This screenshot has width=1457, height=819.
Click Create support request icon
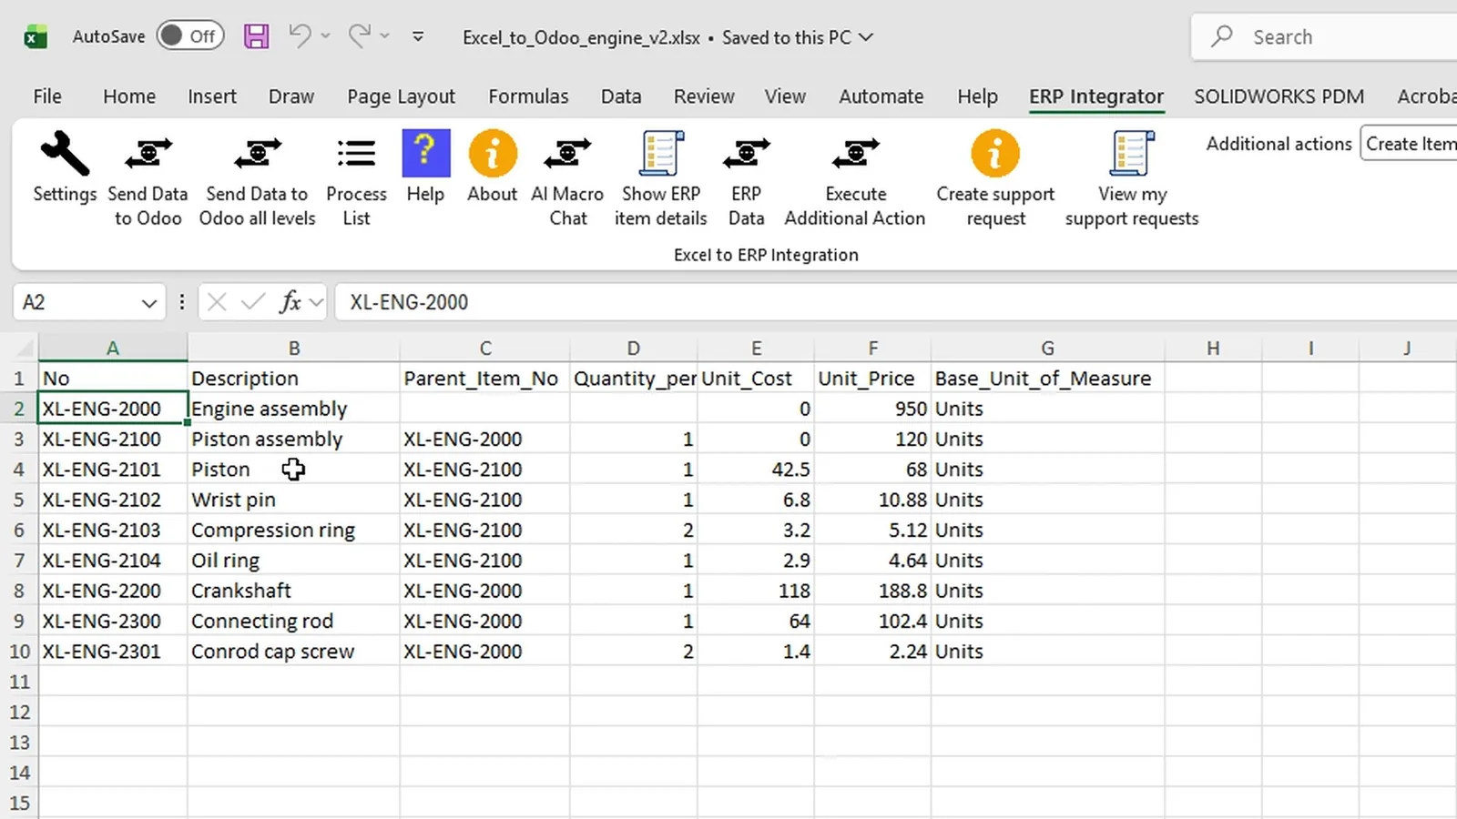click(x=995, y=153)
